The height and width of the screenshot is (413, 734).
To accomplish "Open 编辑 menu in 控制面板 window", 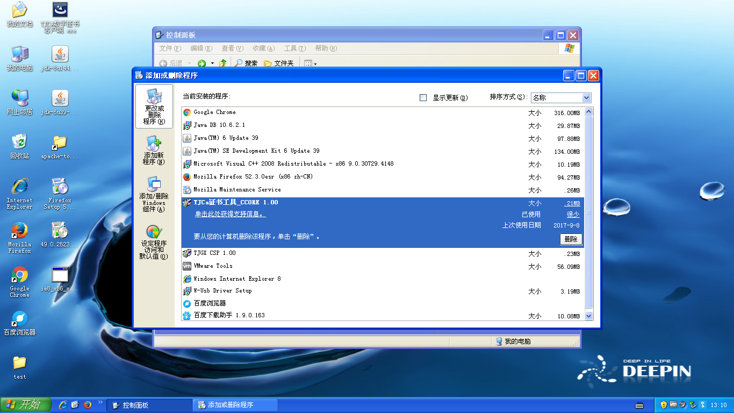I will pyautogui.click(x=201, y=48).
